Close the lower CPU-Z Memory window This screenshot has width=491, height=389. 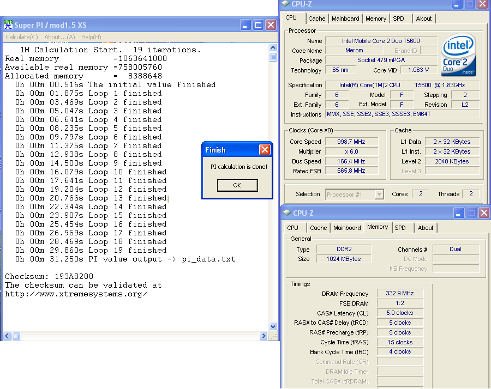pos(484,213)
